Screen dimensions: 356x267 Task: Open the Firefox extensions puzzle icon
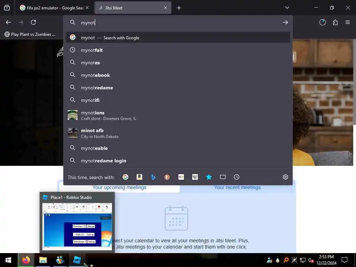335,22
